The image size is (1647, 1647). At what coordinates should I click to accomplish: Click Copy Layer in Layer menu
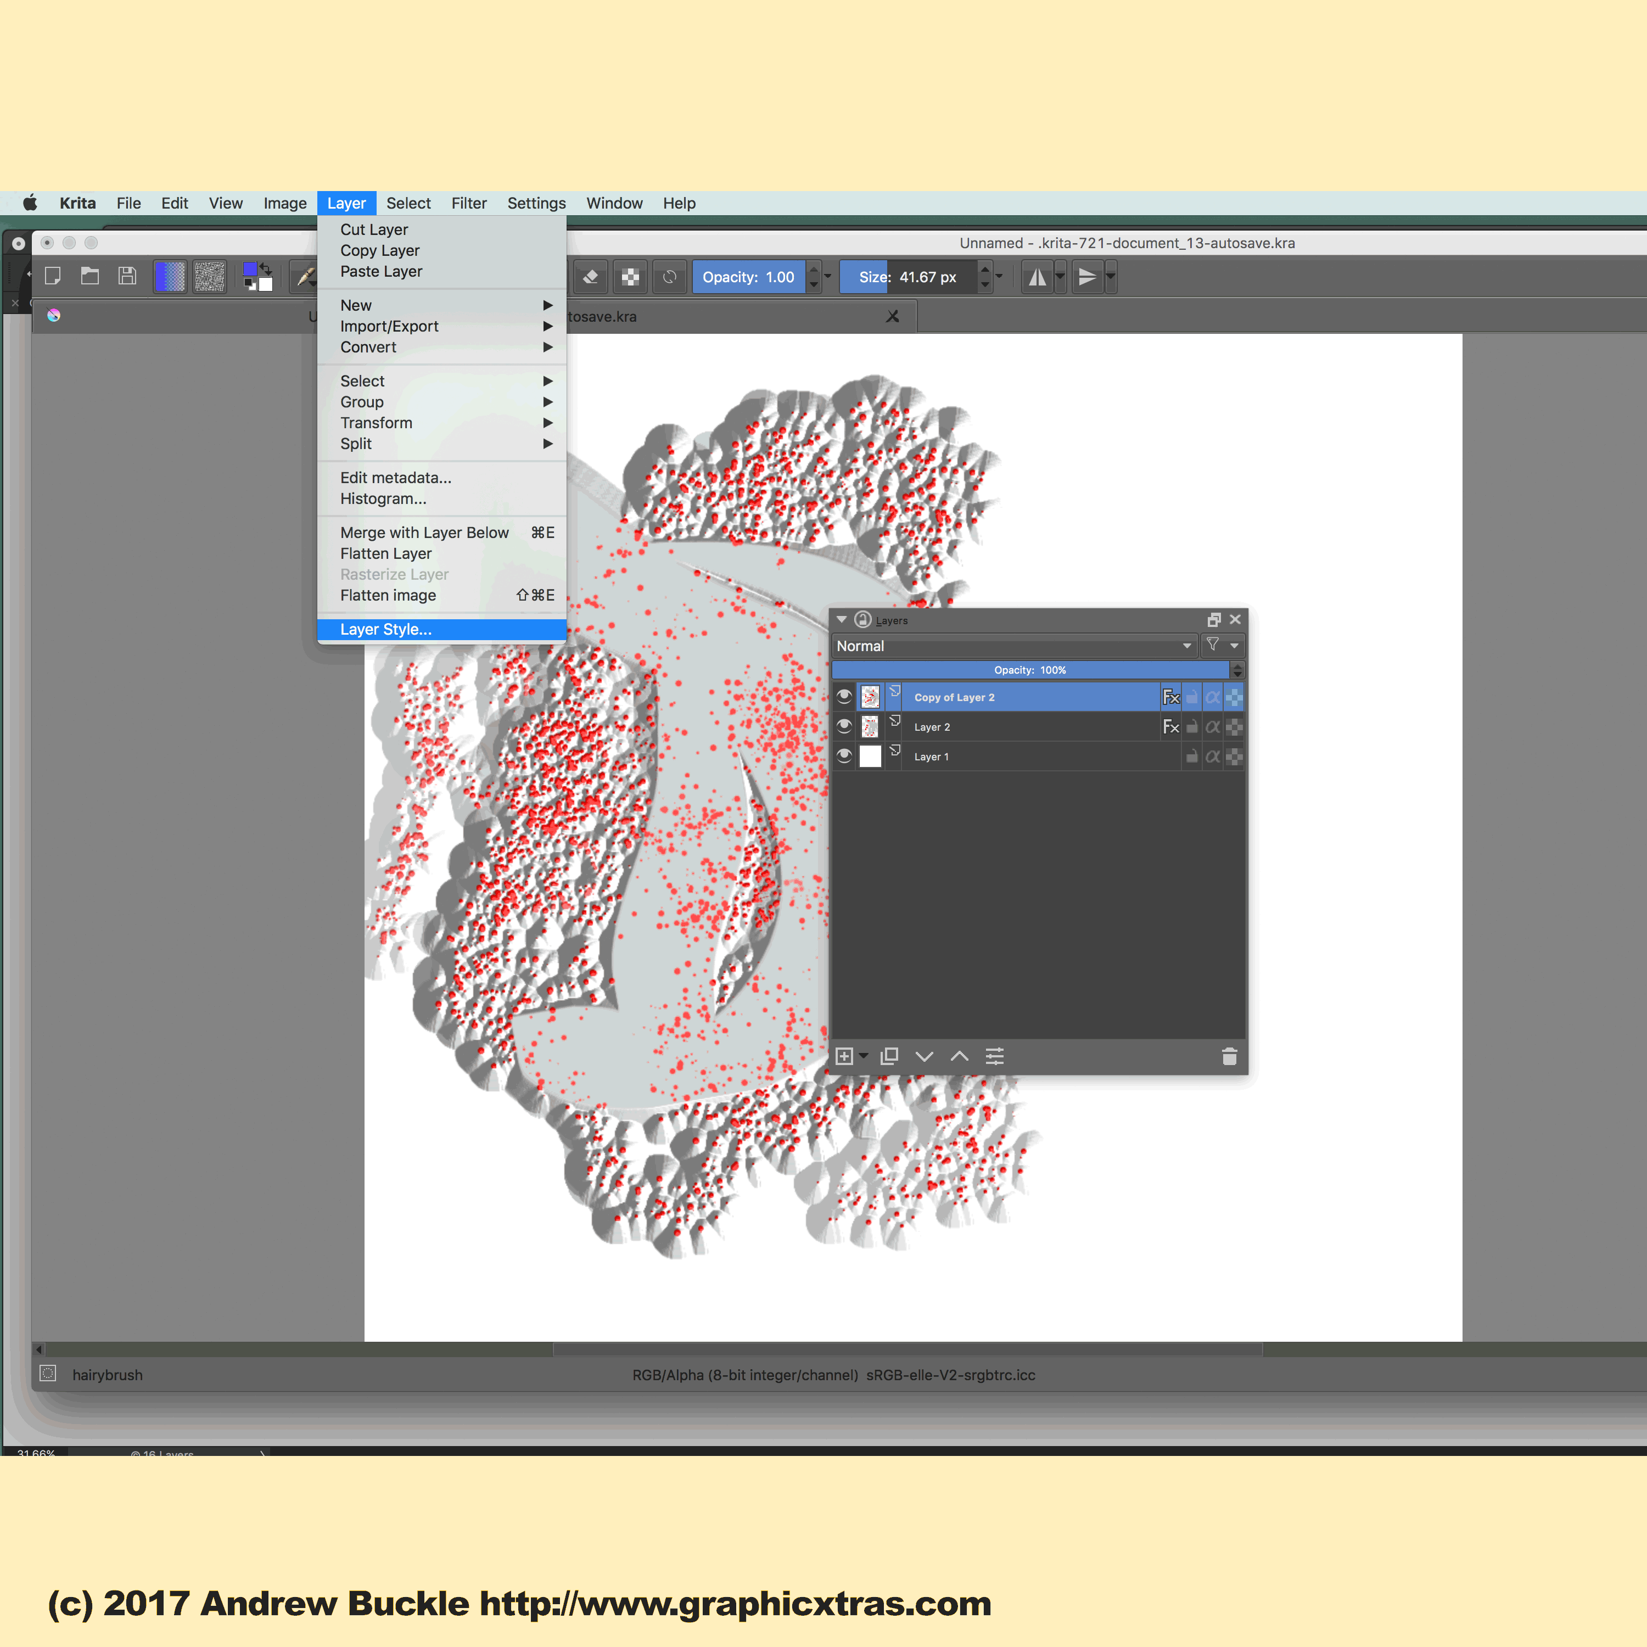[441, 251]
